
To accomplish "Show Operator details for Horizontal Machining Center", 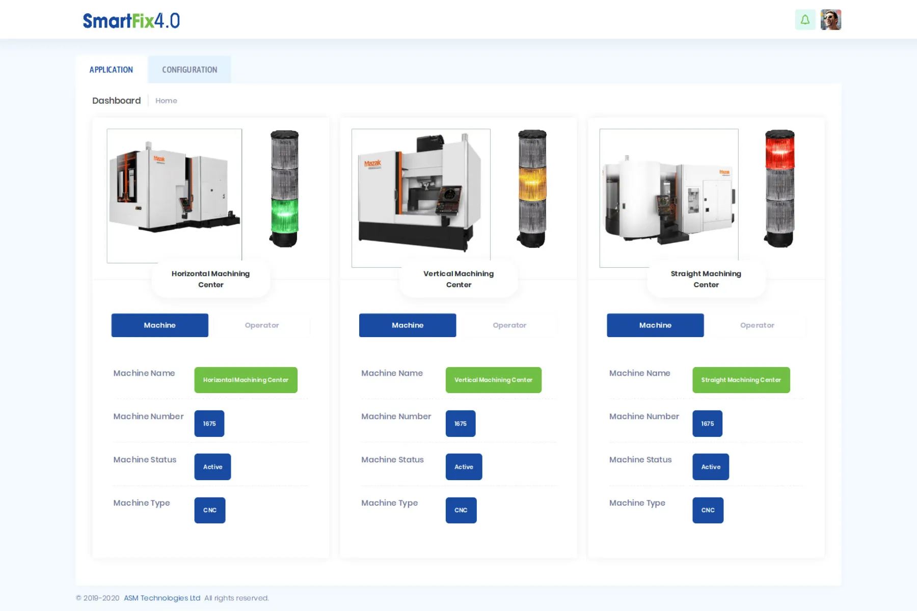I will click(x=262, y=325).
